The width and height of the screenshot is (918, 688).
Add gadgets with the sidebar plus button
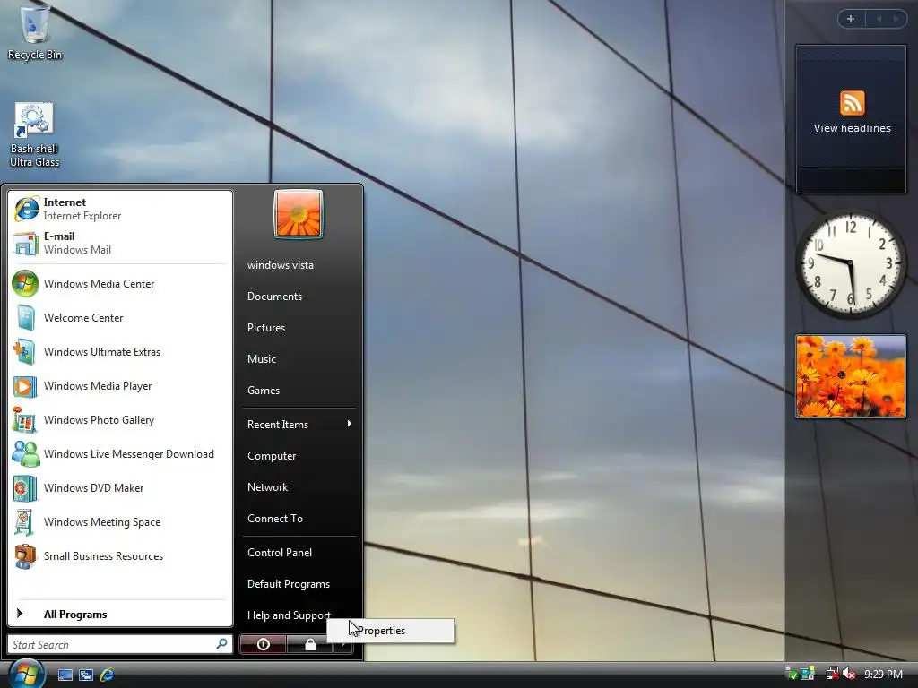[x=851, y=19]
